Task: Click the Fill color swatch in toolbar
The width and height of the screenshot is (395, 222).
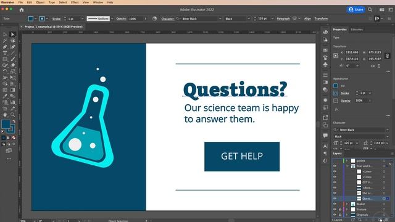Action: (6, 124)
